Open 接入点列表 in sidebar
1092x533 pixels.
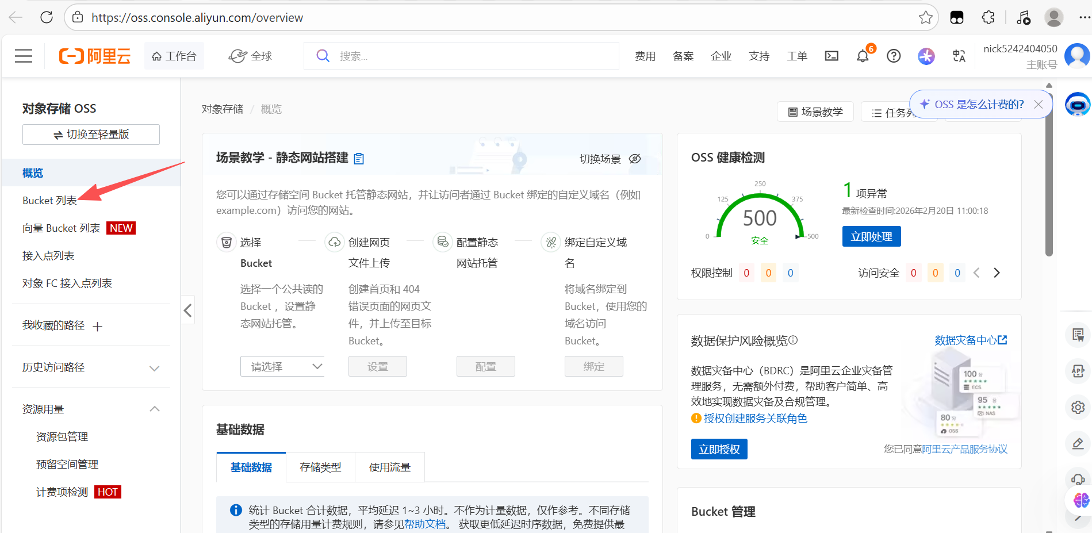(x=48, y=256)
